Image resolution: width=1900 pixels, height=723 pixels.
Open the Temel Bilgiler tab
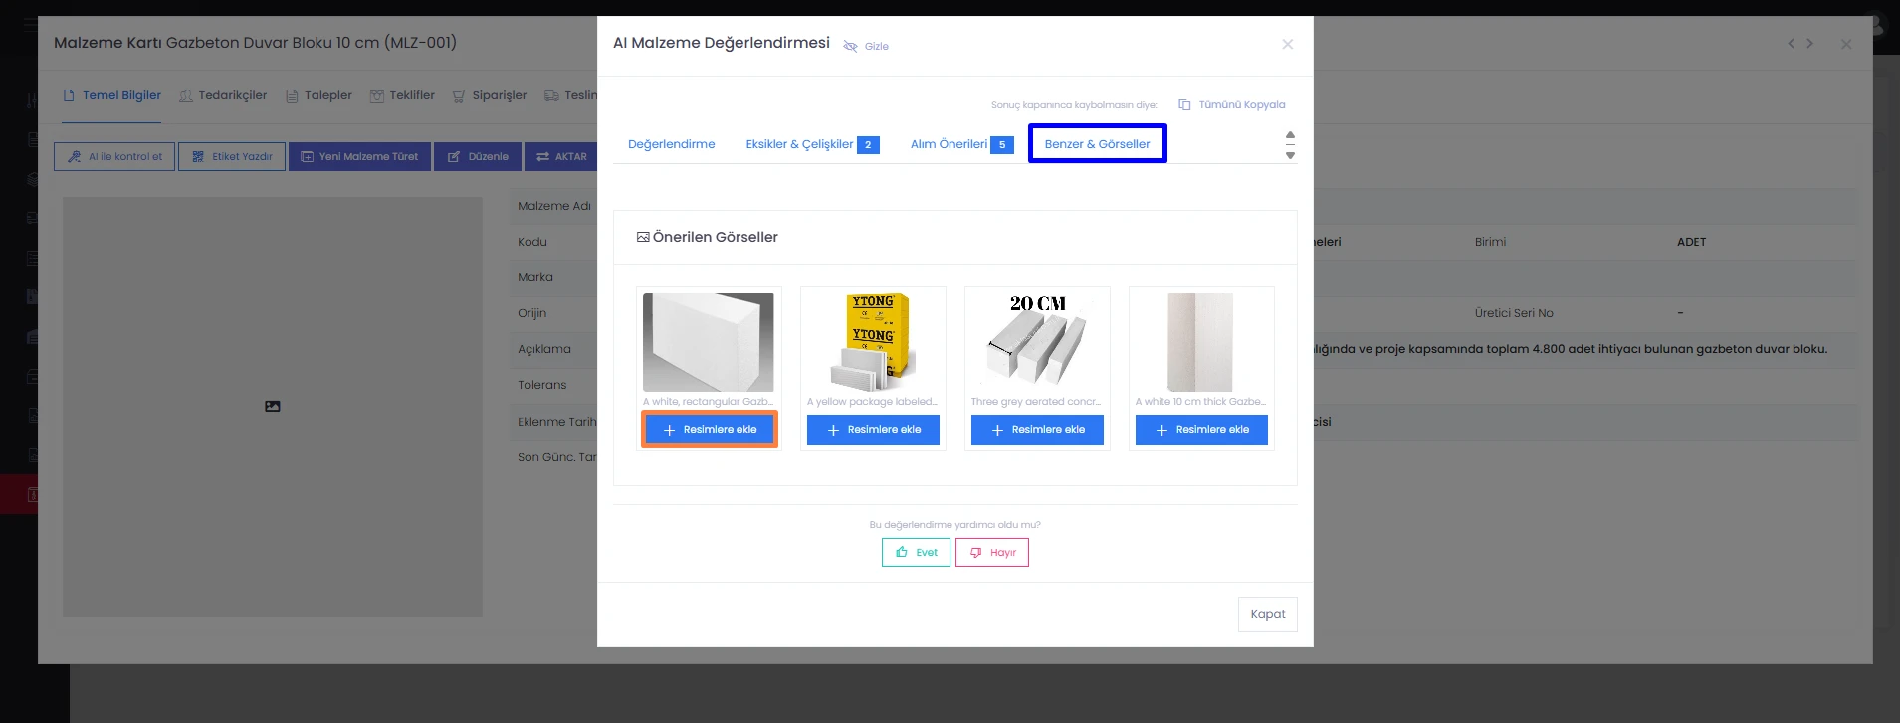pos(111,95)
